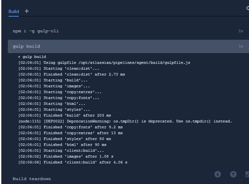
Task: Click the Finished 'build' after 203 ms line
Action: 65,115
